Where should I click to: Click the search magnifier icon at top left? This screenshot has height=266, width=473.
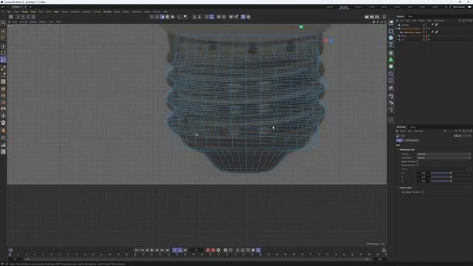[3, 23]
